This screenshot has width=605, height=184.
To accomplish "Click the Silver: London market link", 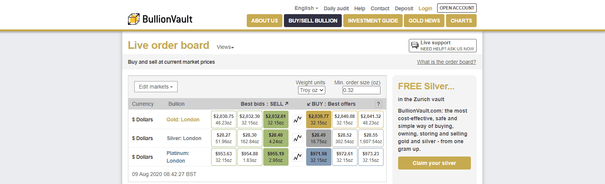I will pos(184,138).
